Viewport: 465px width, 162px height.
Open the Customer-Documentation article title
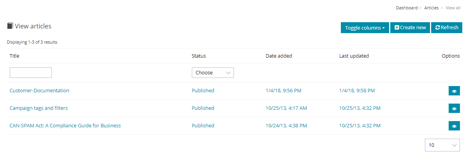click(39, 90)
